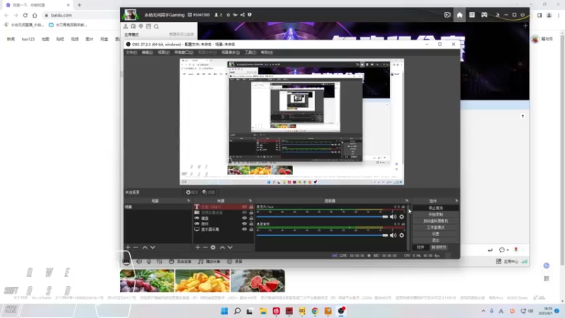Toggle visibility of the text source row
Viewport: 565px width, 318px height.
[x=244, y=207]
